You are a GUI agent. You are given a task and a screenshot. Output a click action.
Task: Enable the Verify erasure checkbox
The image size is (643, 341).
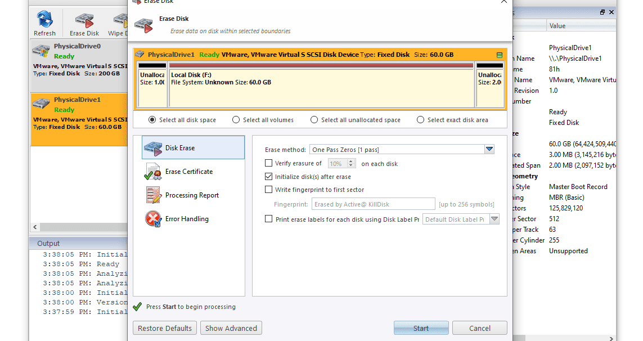click(x=268, y=163)
